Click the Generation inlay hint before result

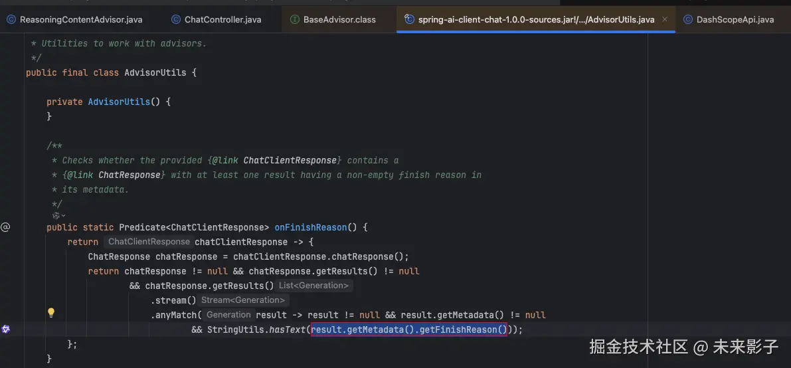pos(228,314)
